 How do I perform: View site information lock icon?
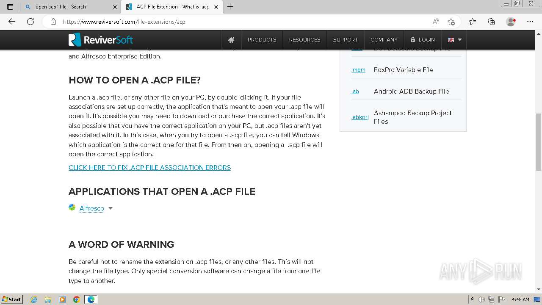coord(53,22)
